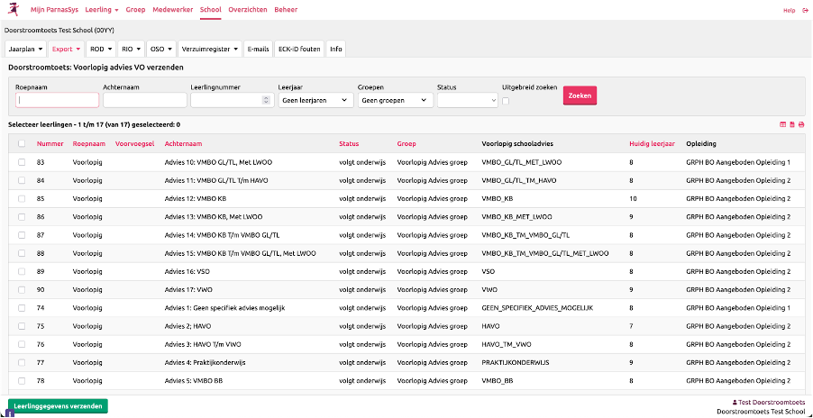Viewport: 813px width, 418px height.
Task: Check the box for student number 83
Action: 22,162
